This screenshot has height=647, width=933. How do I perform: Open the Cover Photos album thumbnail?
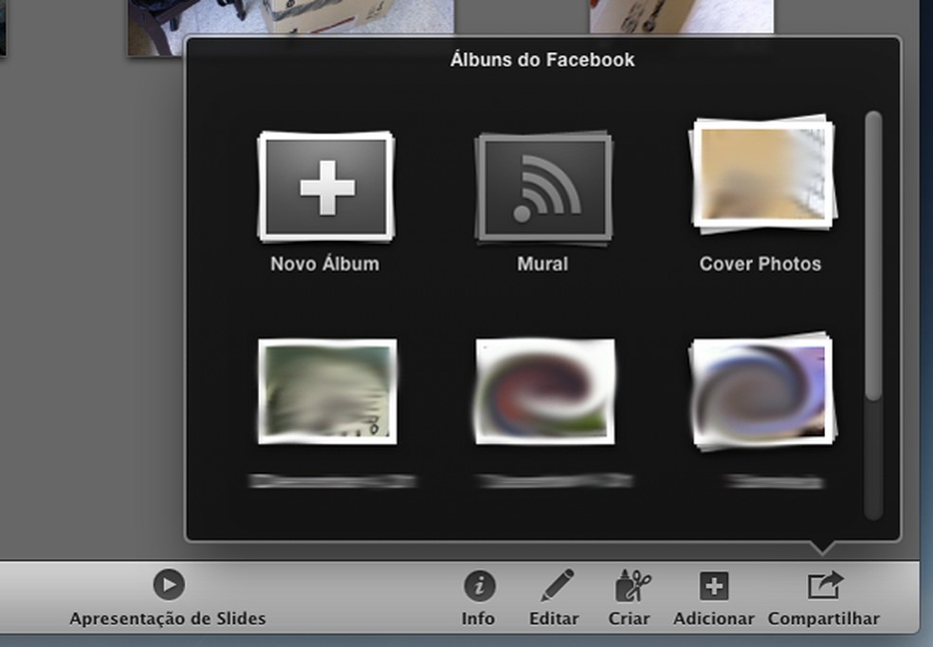point(762,174)
